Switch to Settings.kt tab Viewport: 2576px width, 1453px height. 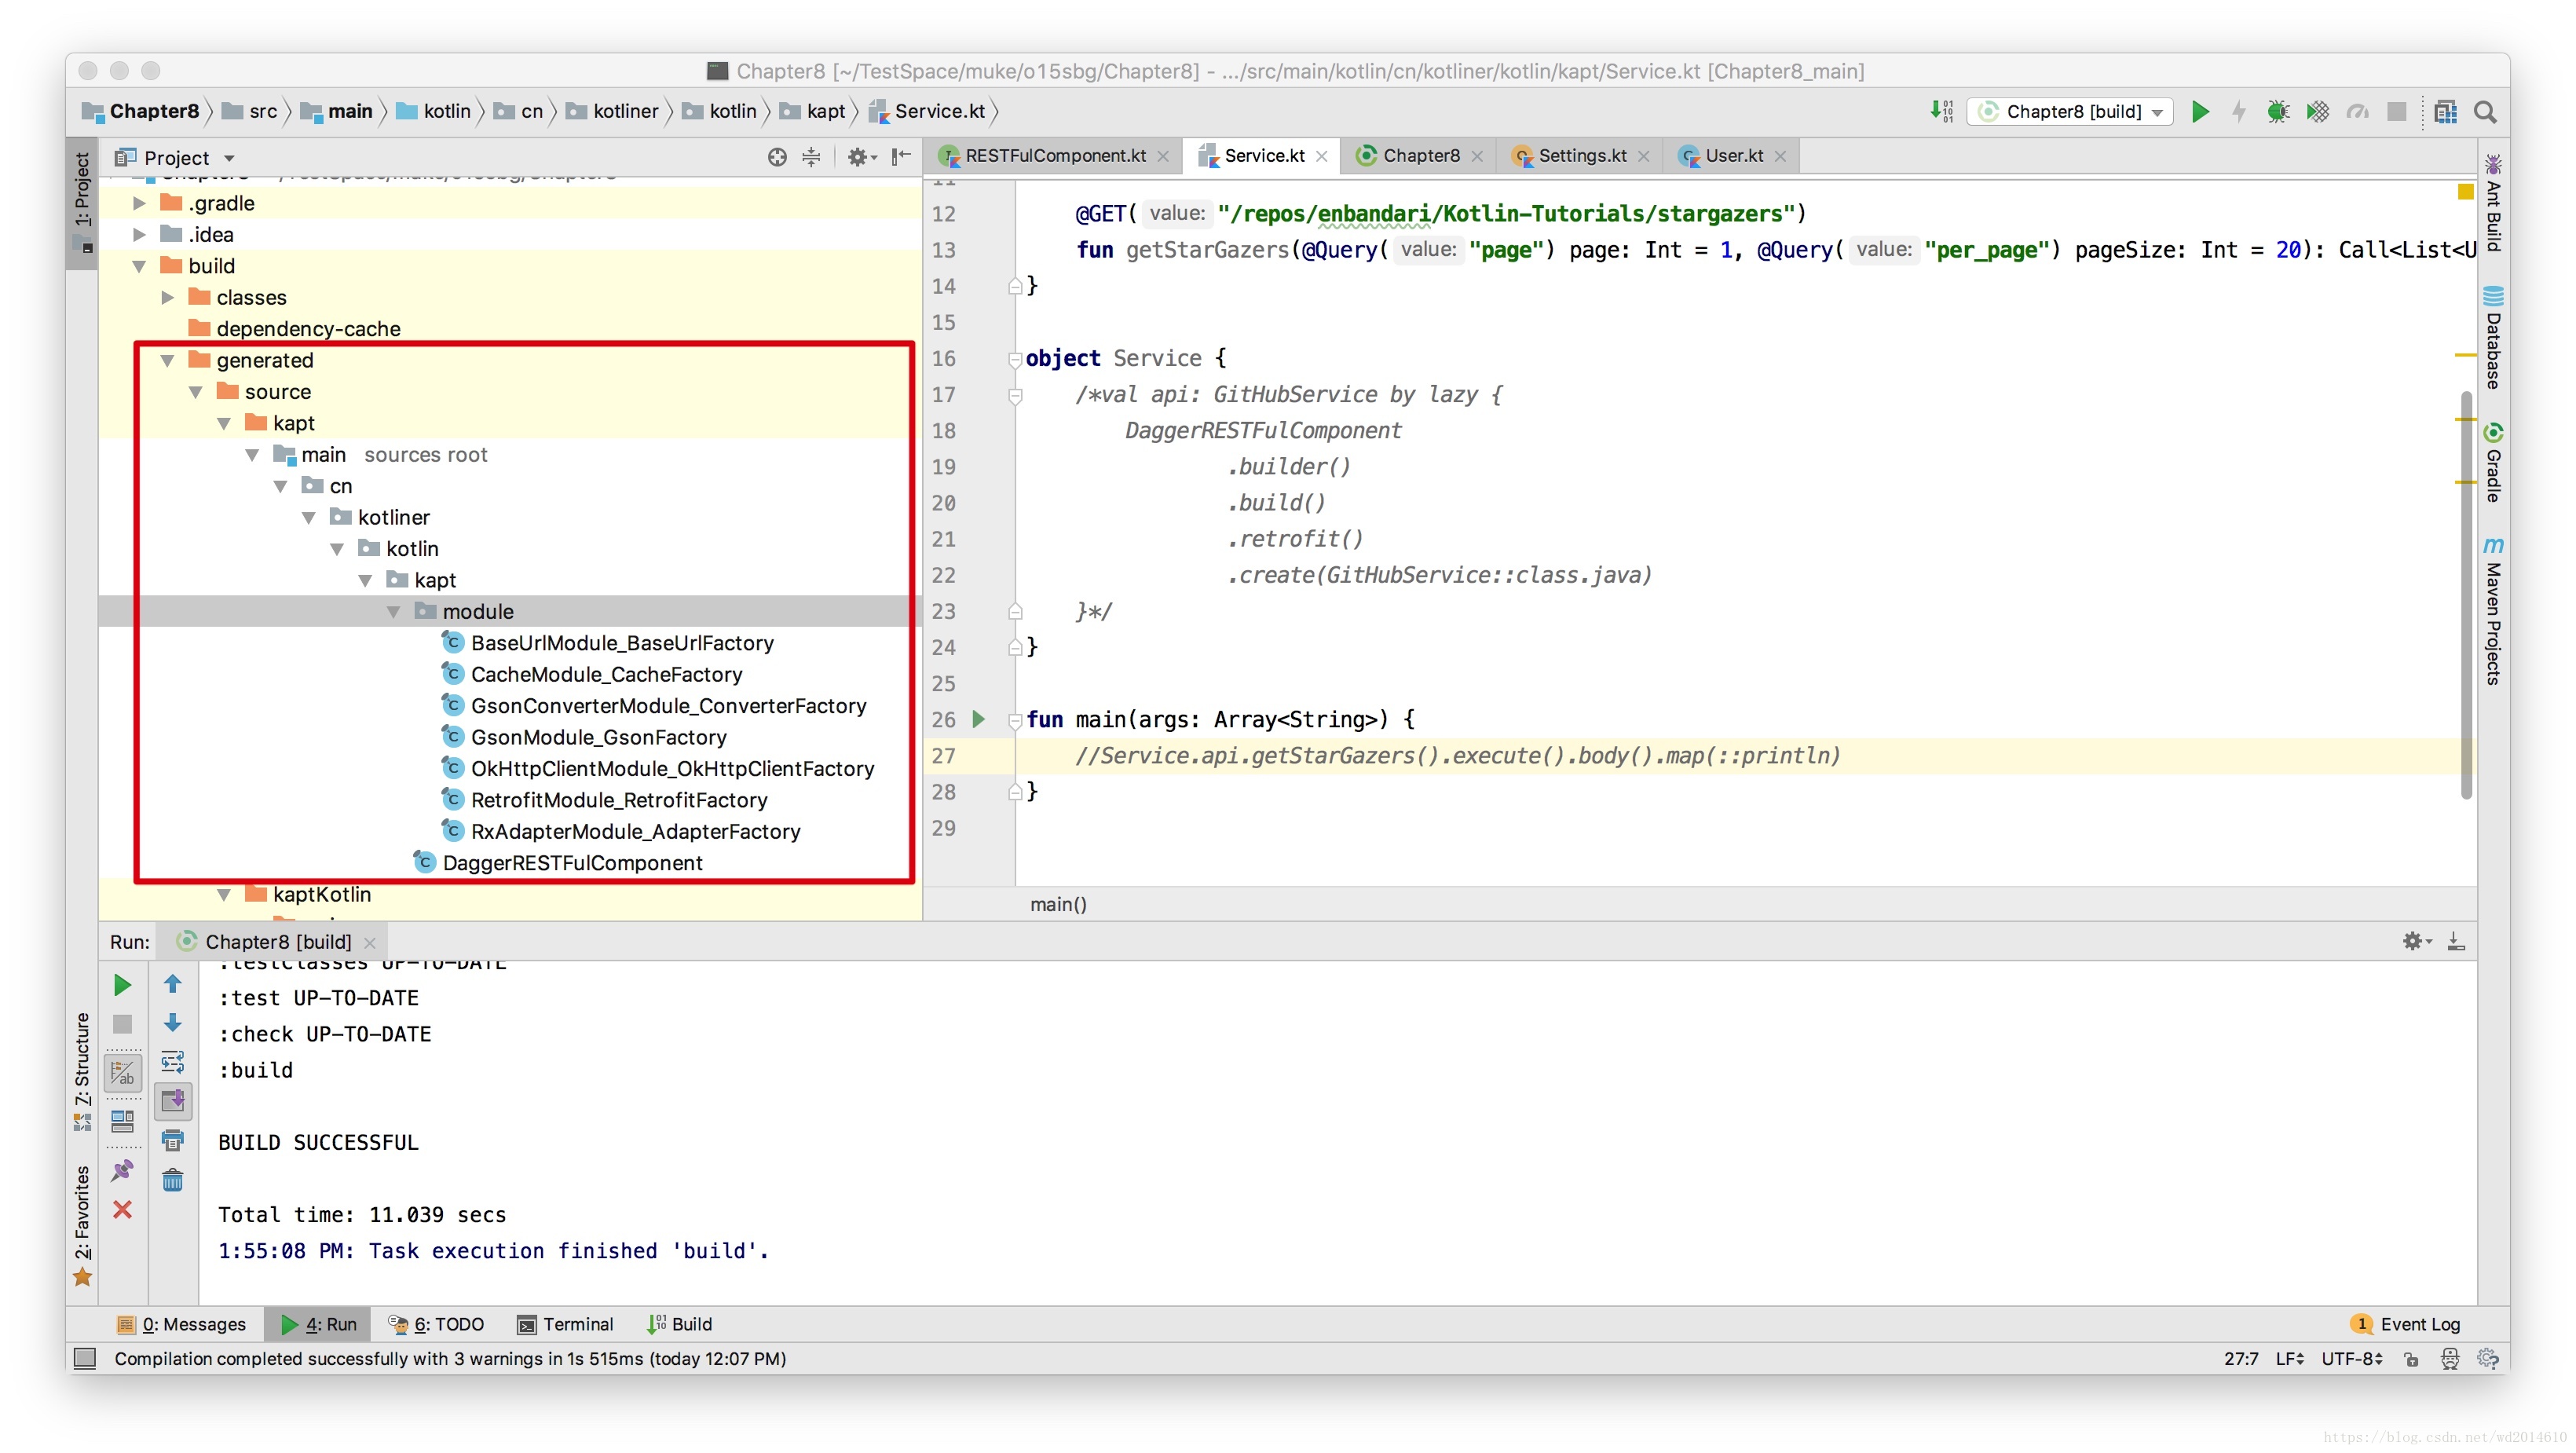(x=1581, y=156)
